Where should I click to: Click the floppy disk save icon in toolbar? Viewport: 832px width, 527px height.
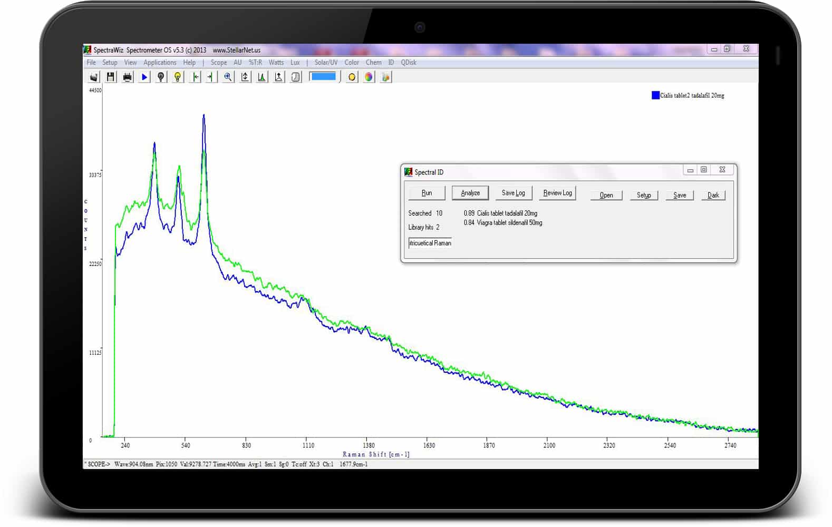coord(111,77)
